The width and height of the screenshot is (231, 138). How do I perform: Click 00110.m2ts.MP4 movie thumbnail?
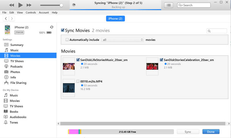[x=69, y=88]
